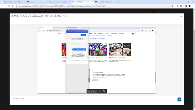The width and height of the screenshot is (195, 110).
Task: Toggle the browser side panel
Action: point(186,6)
